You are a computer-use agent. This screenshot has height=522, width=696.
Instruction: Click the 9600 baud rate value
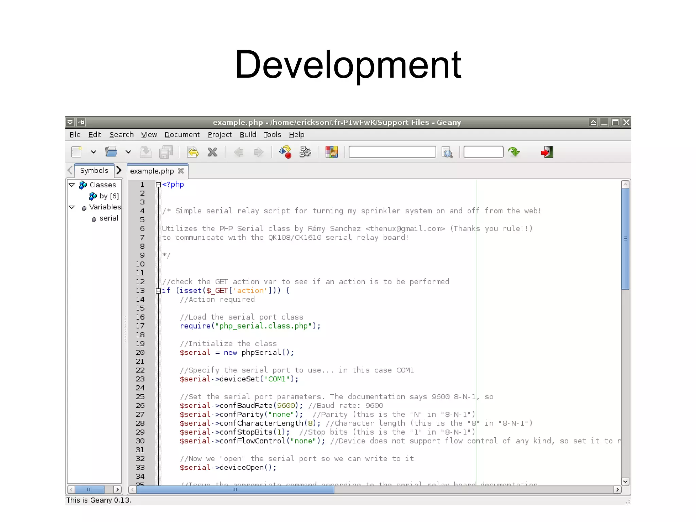286,406
